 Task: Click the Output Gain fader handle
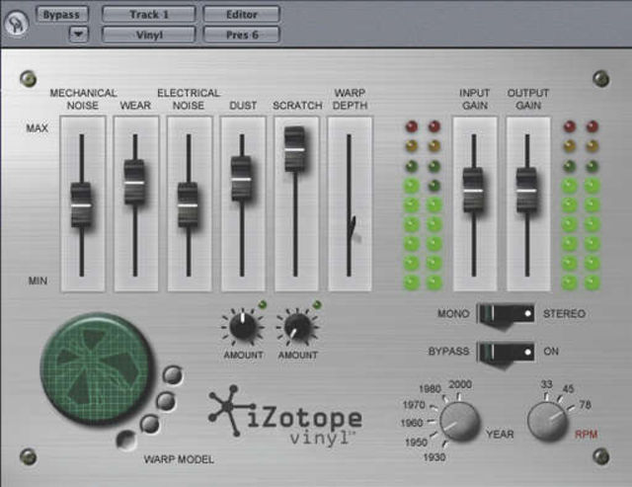coord(526,190)
